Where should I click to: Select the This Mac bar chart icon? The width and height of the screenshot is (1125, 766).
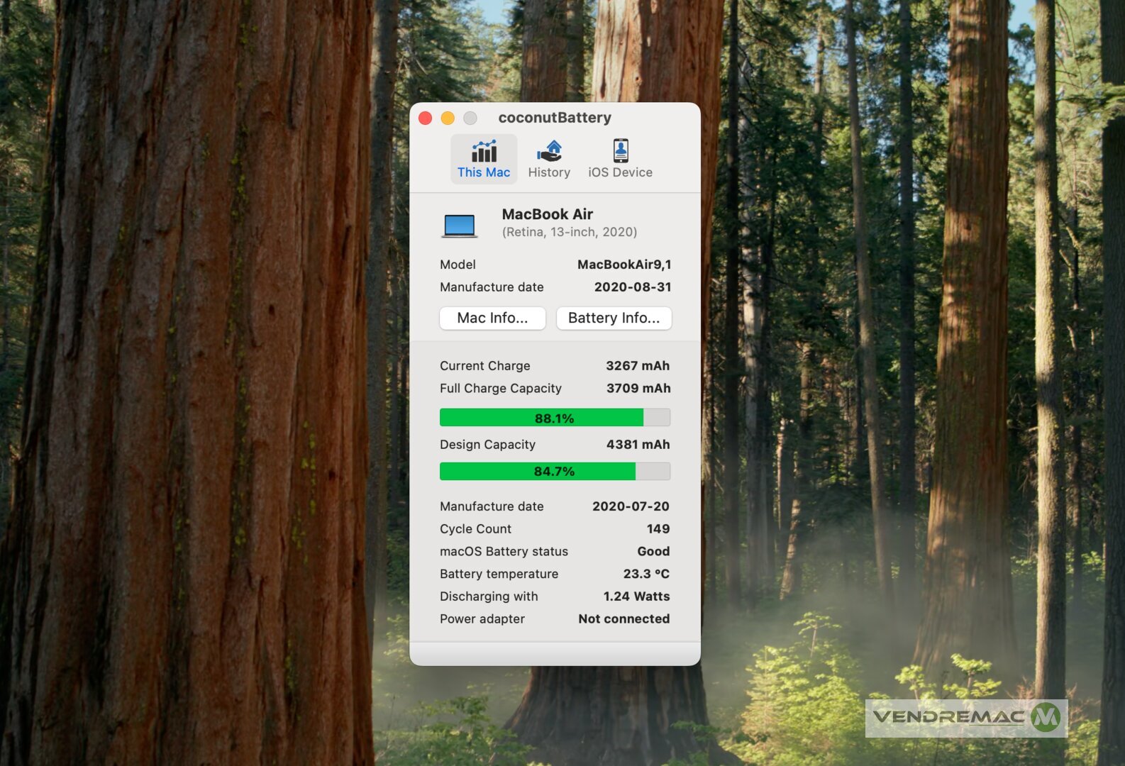coord(484,151)
